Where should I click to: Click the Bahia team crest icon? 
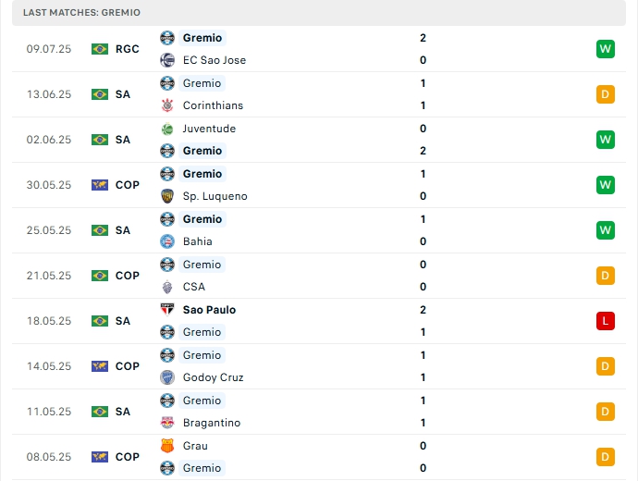click(x=167, y=241)
